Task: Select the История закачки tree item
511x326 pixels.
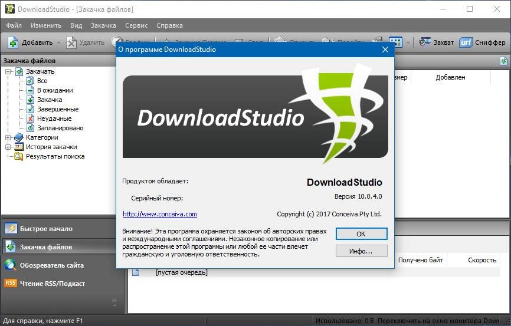Action: click(51, 147)
